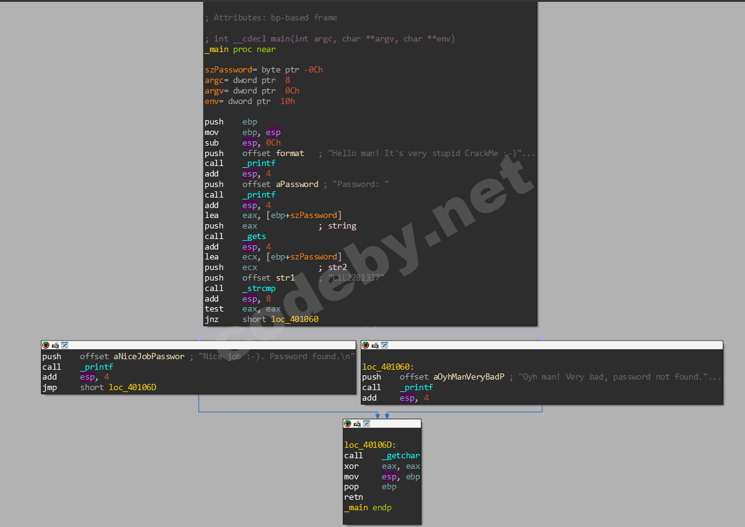Click the graph icon on the loc_401060 block
The width and height of the screenshot is (745, 527).
click(384, 345)
